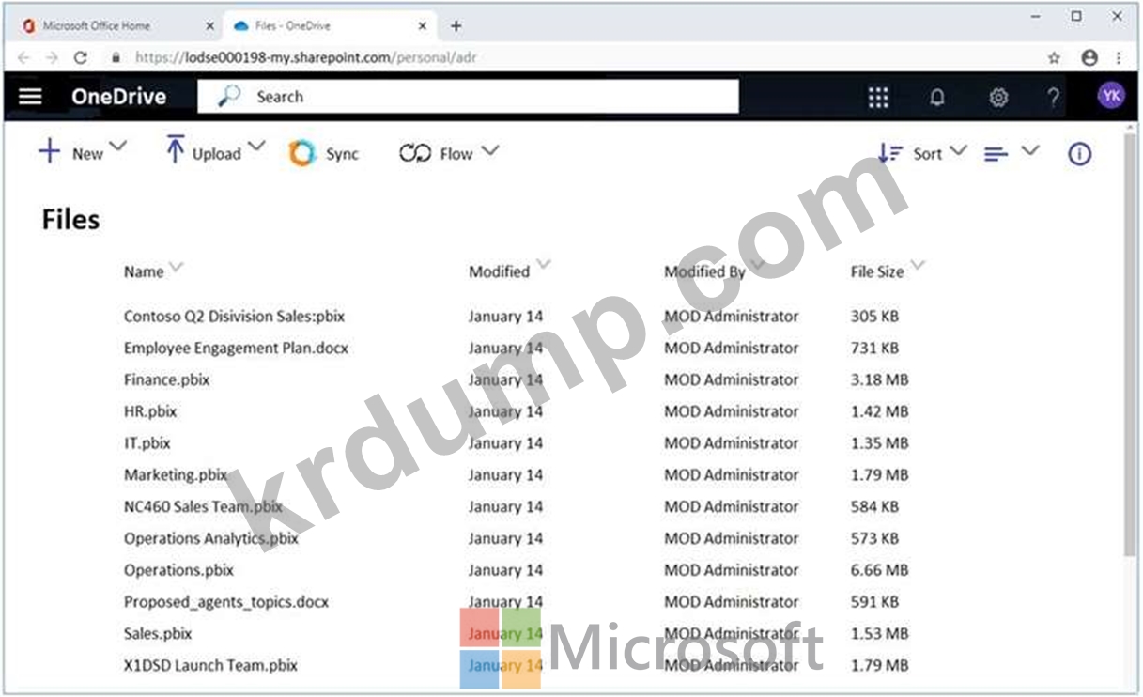Open the app launcher grid icon
This screenshot has height=697, width=1143.
[878, 98]
